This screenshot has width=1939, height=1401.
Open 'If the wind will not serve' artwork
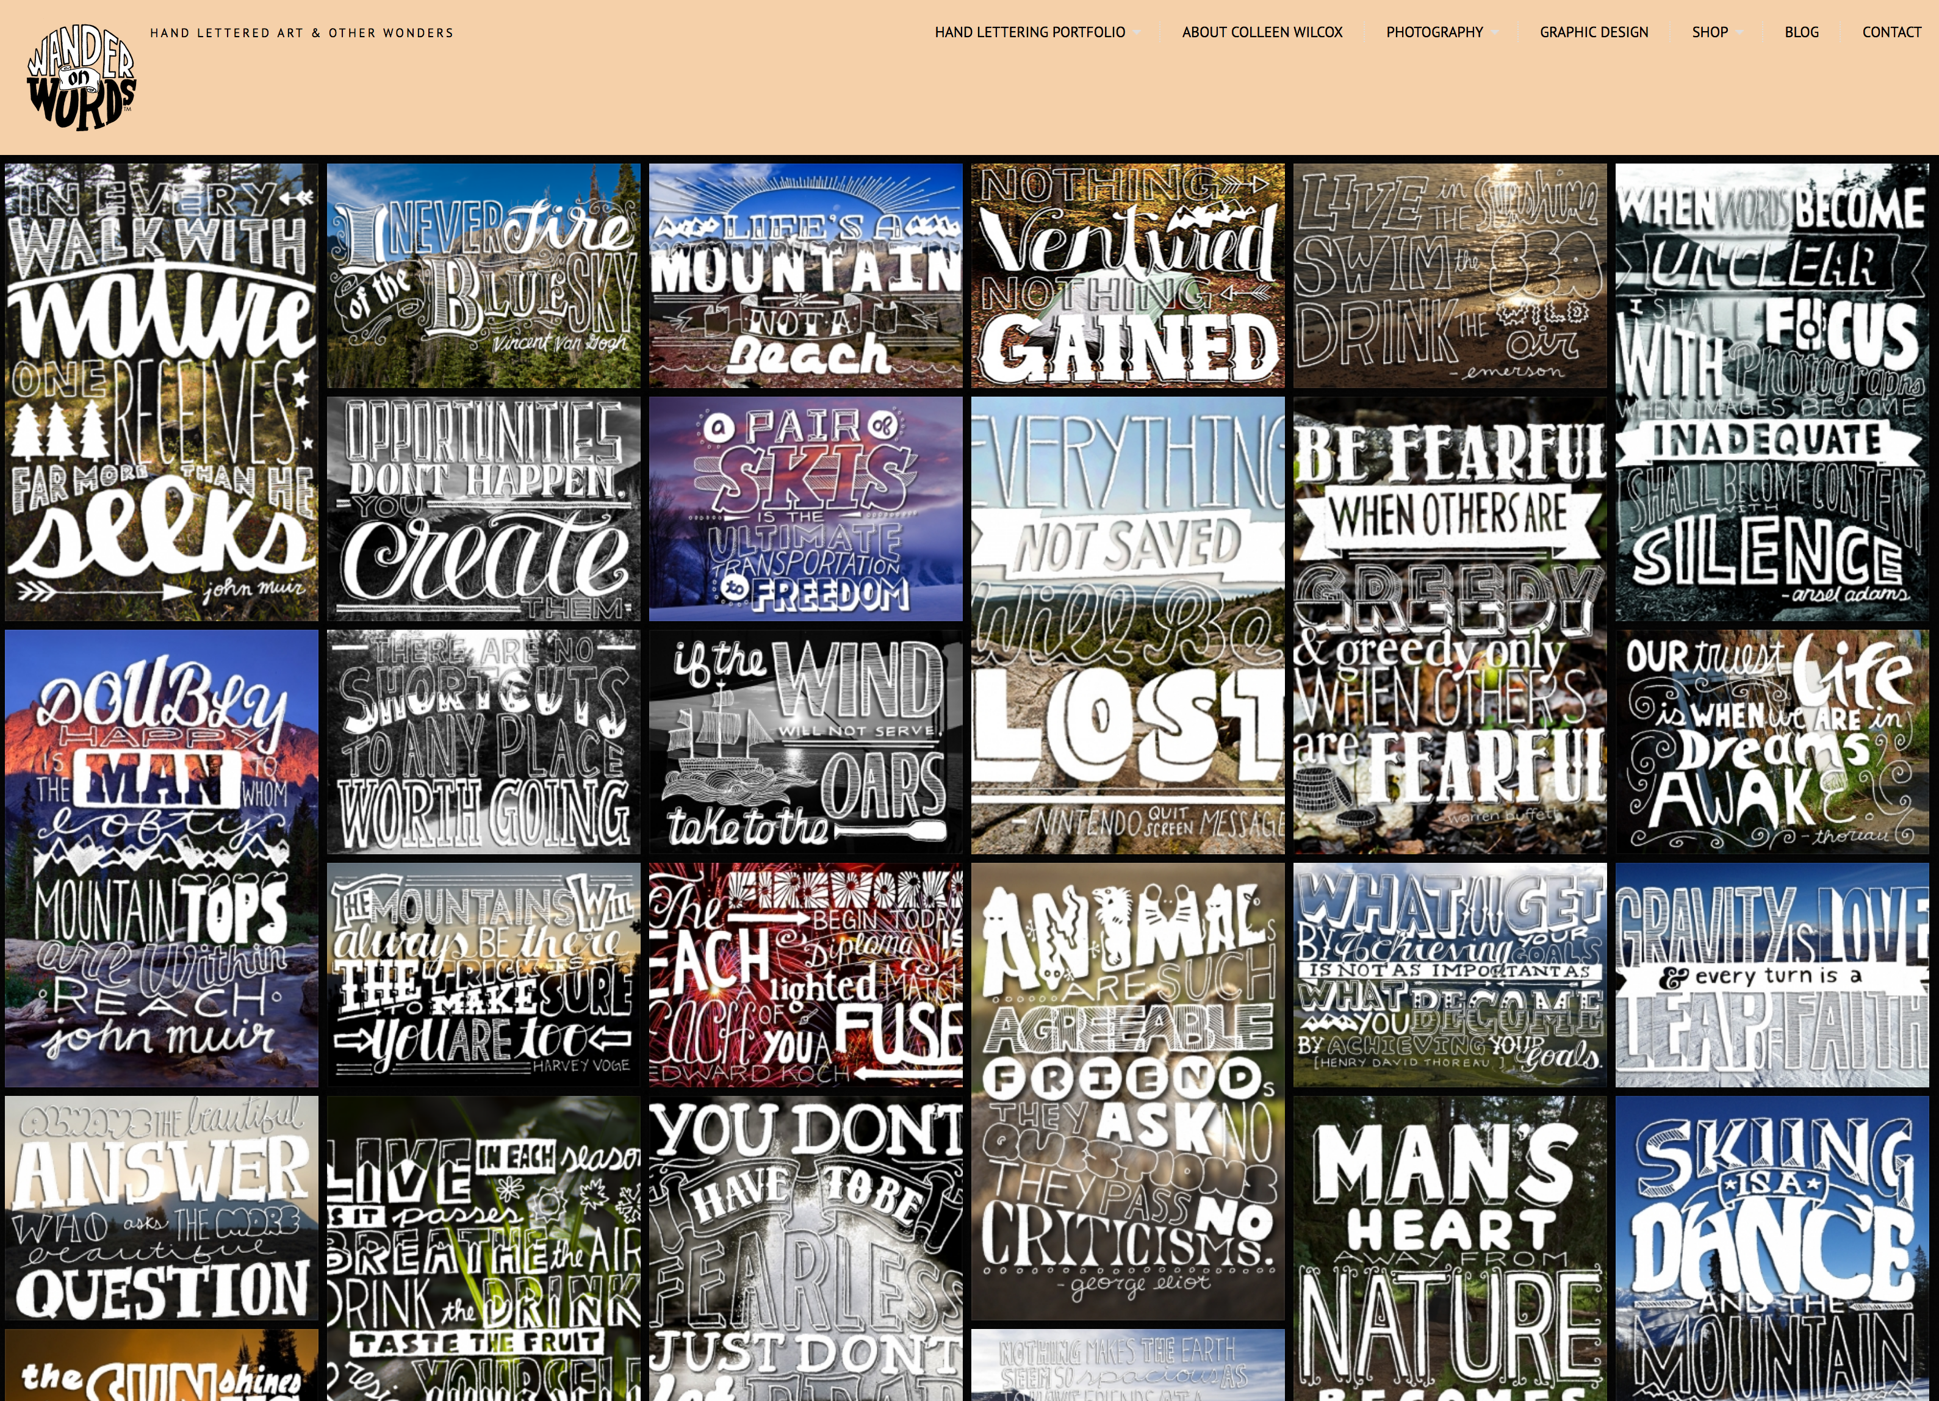pos(805,742)
